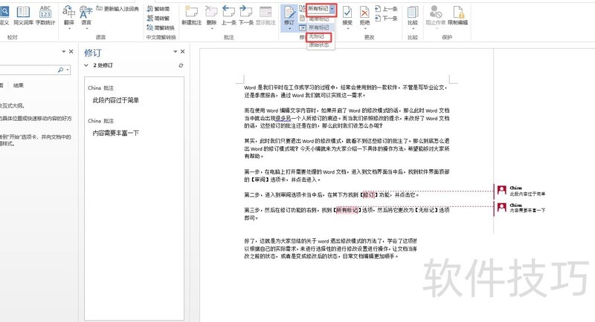Screen dimensions: 595x322
Task: Click the Accept (接受) change icon
Action: click(347, 13)
